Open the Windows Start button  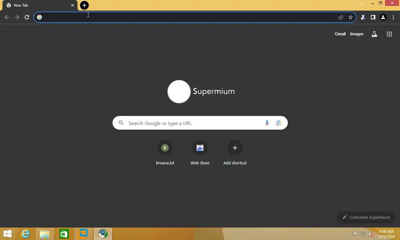(7, 234)
